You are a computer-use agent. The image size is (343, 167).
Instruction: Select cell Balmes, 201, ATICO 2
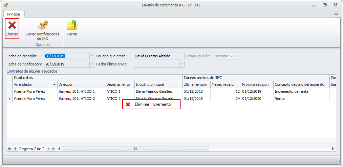(x=81, y=99)
